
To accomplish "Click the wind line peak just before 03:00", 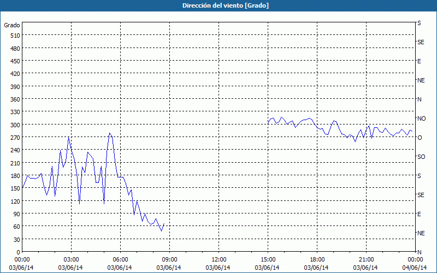I will 69,137.
